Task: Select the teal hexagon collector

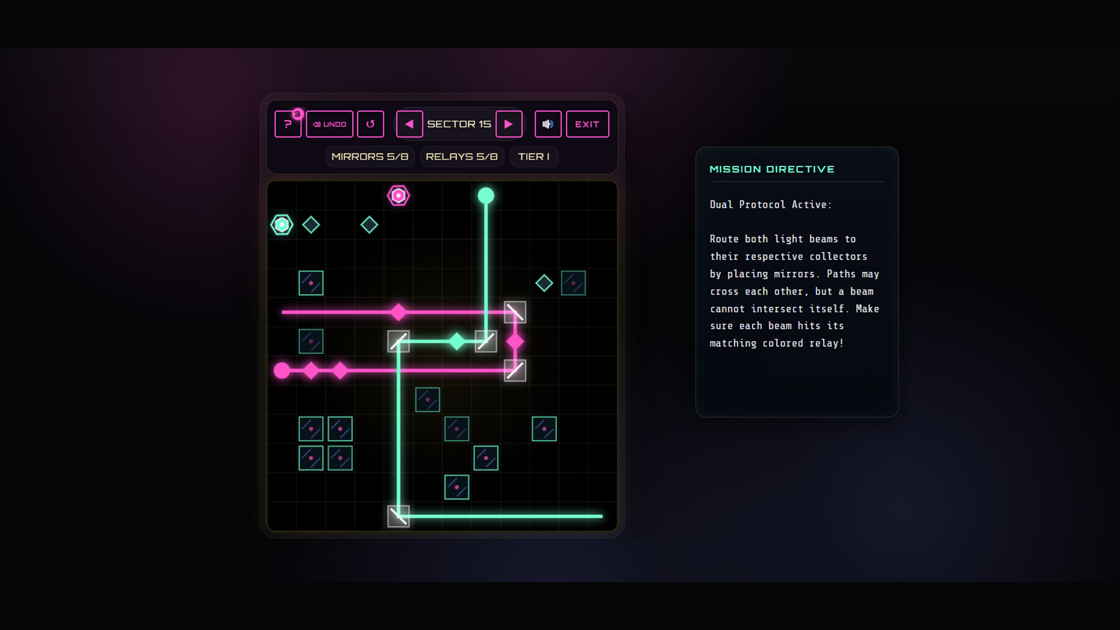Action: (x=282, y=225)
